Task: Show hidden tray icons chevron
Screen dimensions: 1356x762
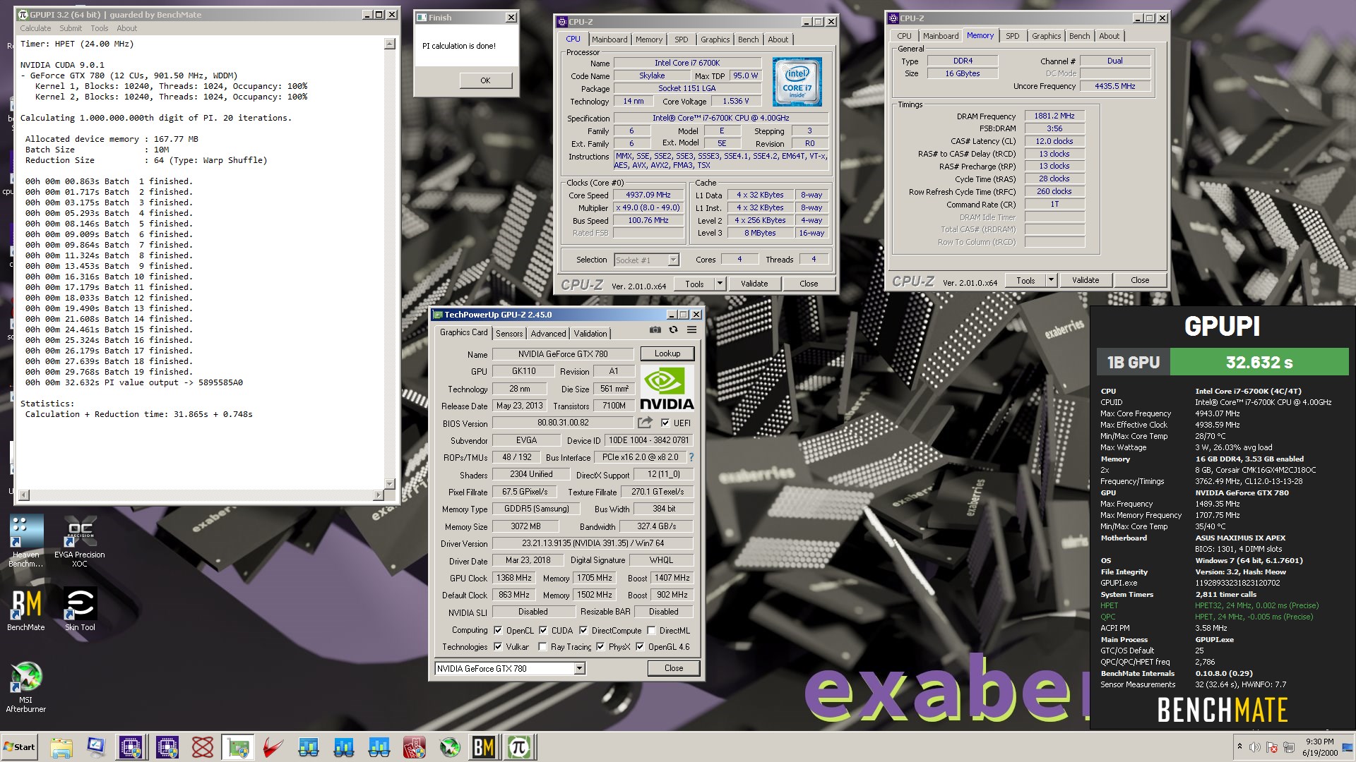Action: click(1239, 747)
